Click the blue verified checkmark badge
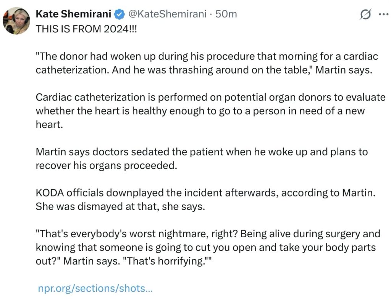 pos(120,14)
